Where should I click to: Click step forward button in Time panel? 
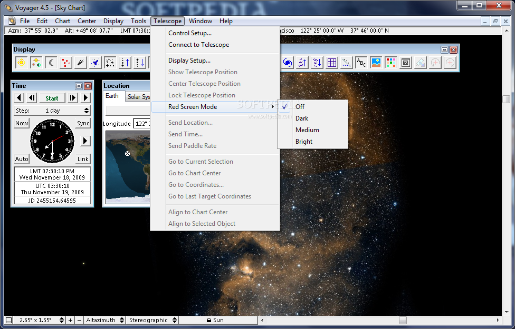(x=72, y=98)
